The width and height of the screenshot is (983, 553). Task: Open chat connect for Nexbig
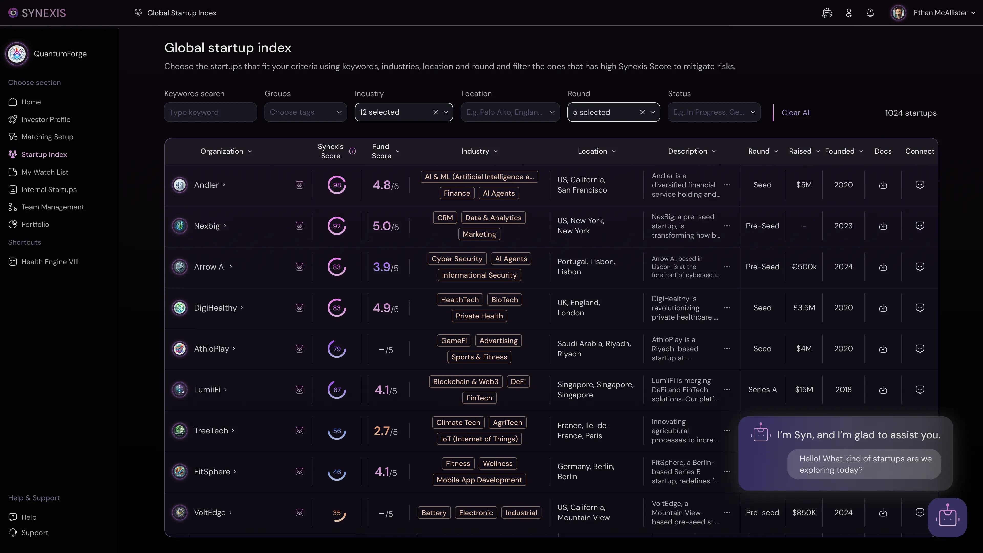pyautogui.click(x=920, y=226)
